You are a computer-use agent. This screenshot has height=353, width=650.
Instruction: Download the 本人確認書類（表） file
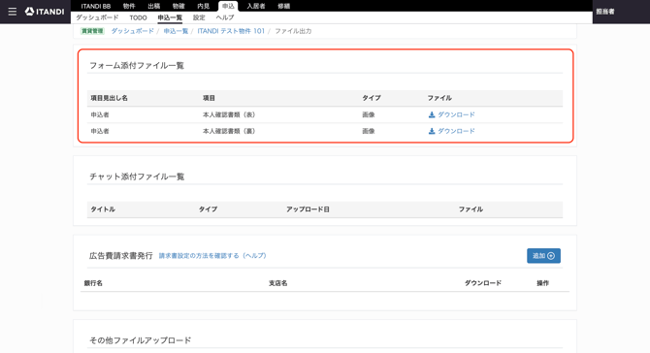pos(451,114)
